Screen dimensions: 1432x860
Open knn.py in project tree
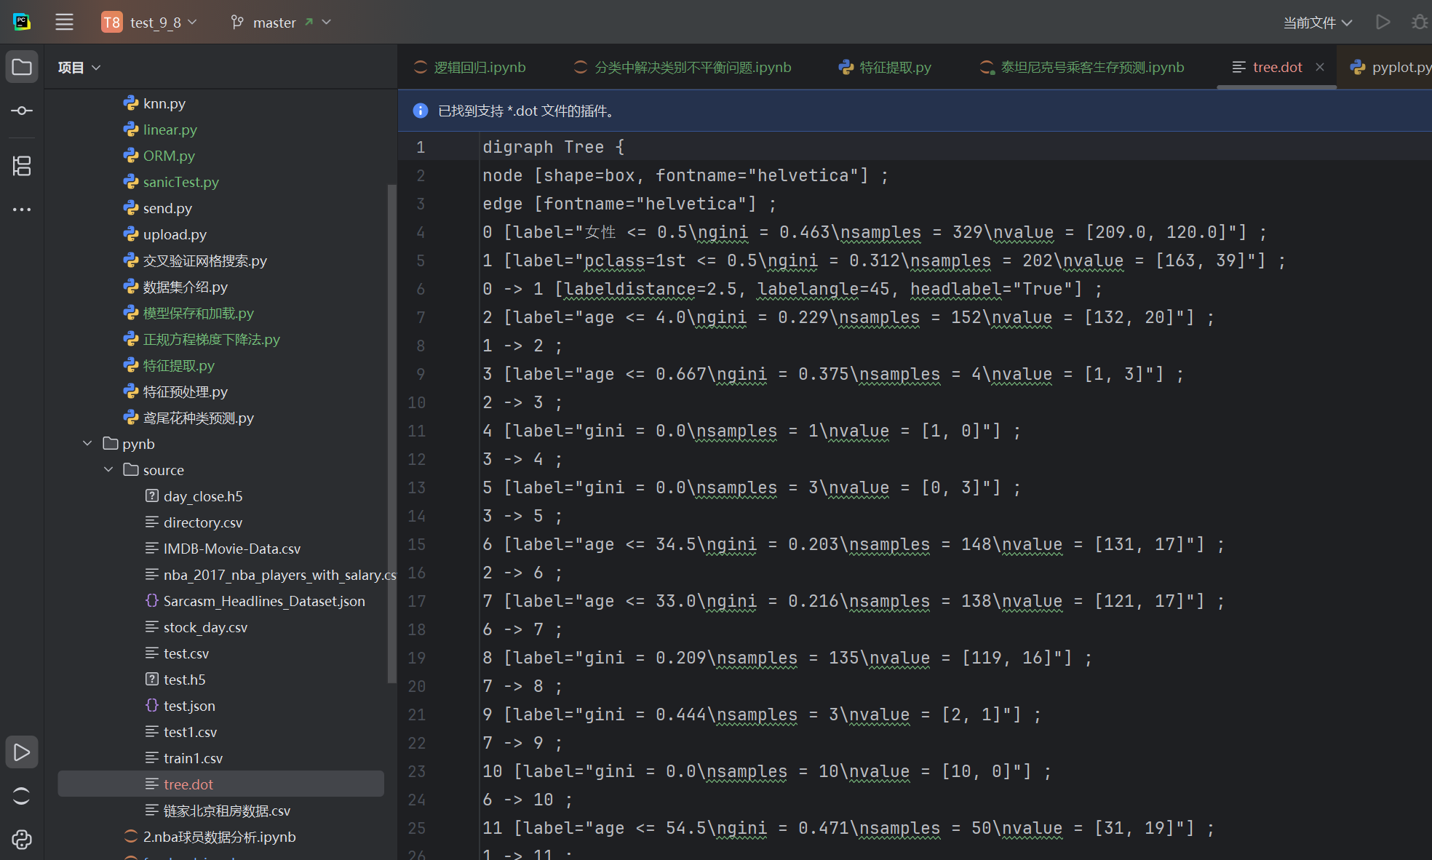164,103
